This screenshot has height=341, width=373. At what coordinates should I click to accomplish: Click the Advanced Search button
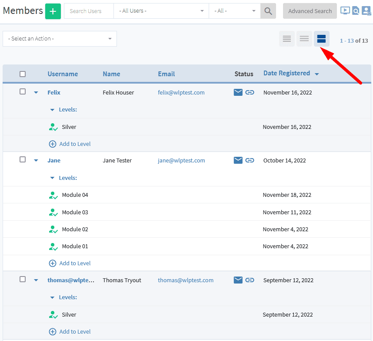pos(310,11)
